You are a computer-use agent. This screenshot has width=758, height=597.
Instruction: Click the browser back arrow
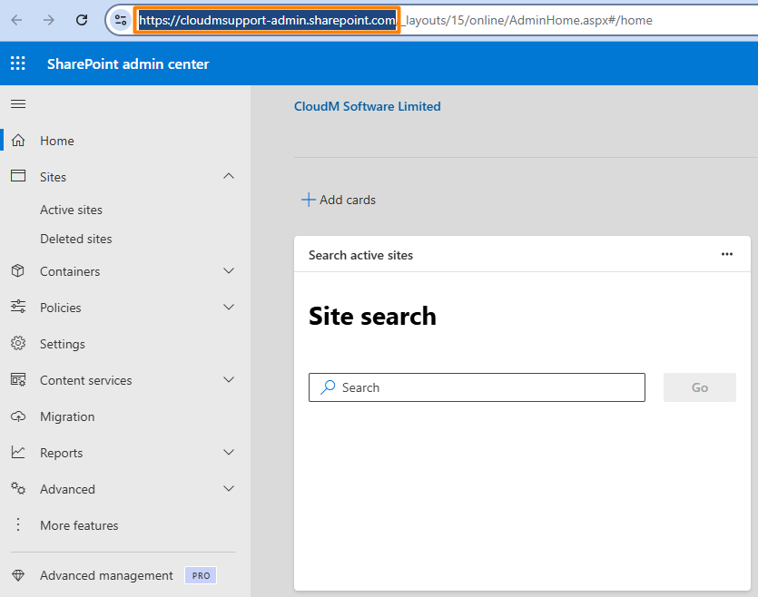click(16, 20)
